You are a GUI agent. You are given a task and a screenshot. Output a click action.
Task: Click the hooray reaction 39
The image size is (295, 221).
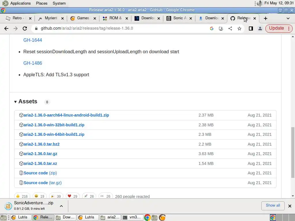(56, 196)
